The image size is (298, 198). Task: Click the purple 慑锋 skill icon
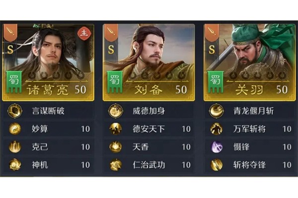217,147
